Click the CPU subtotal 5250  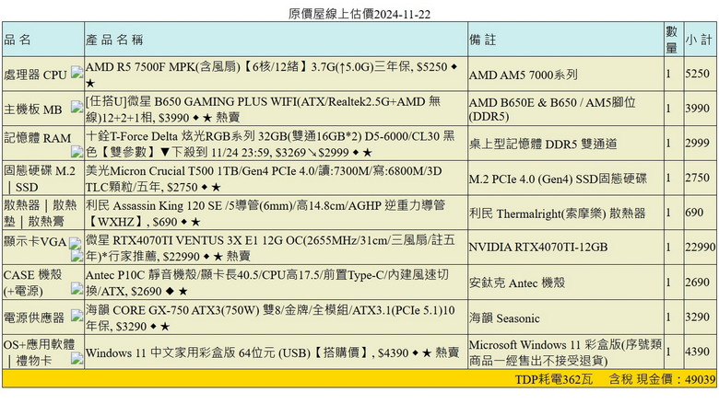pyautogui.click(x=698, y=74)
